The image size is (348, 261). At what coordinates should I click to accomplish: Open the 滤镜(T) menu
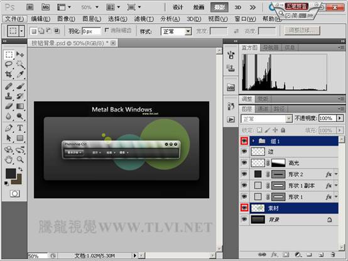(144, 19)
